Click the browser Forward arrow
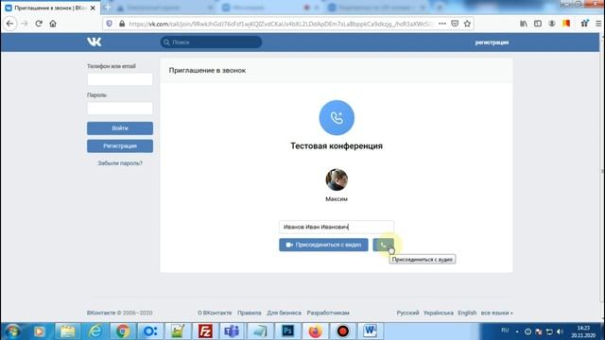The image size is (605, 340). 25,24
